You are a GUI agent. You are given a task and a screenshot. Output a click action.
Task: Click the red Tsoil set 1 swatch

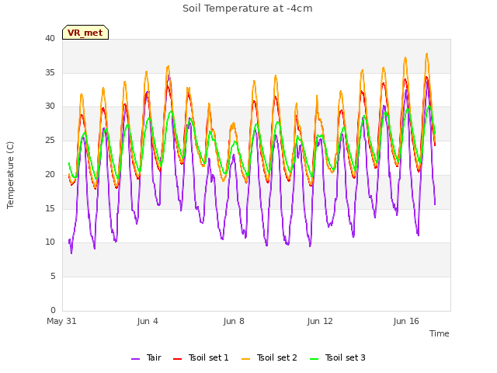tap(178, 359)
